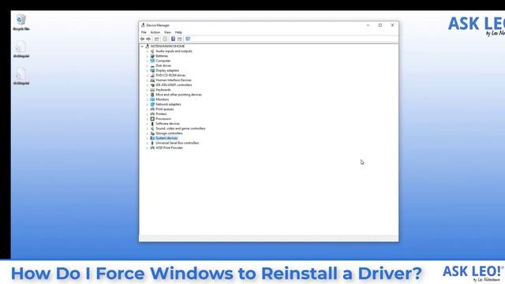Click the Software devices icon
The width and height of the screenshot is (505, 284).
(x=152, y=124)
